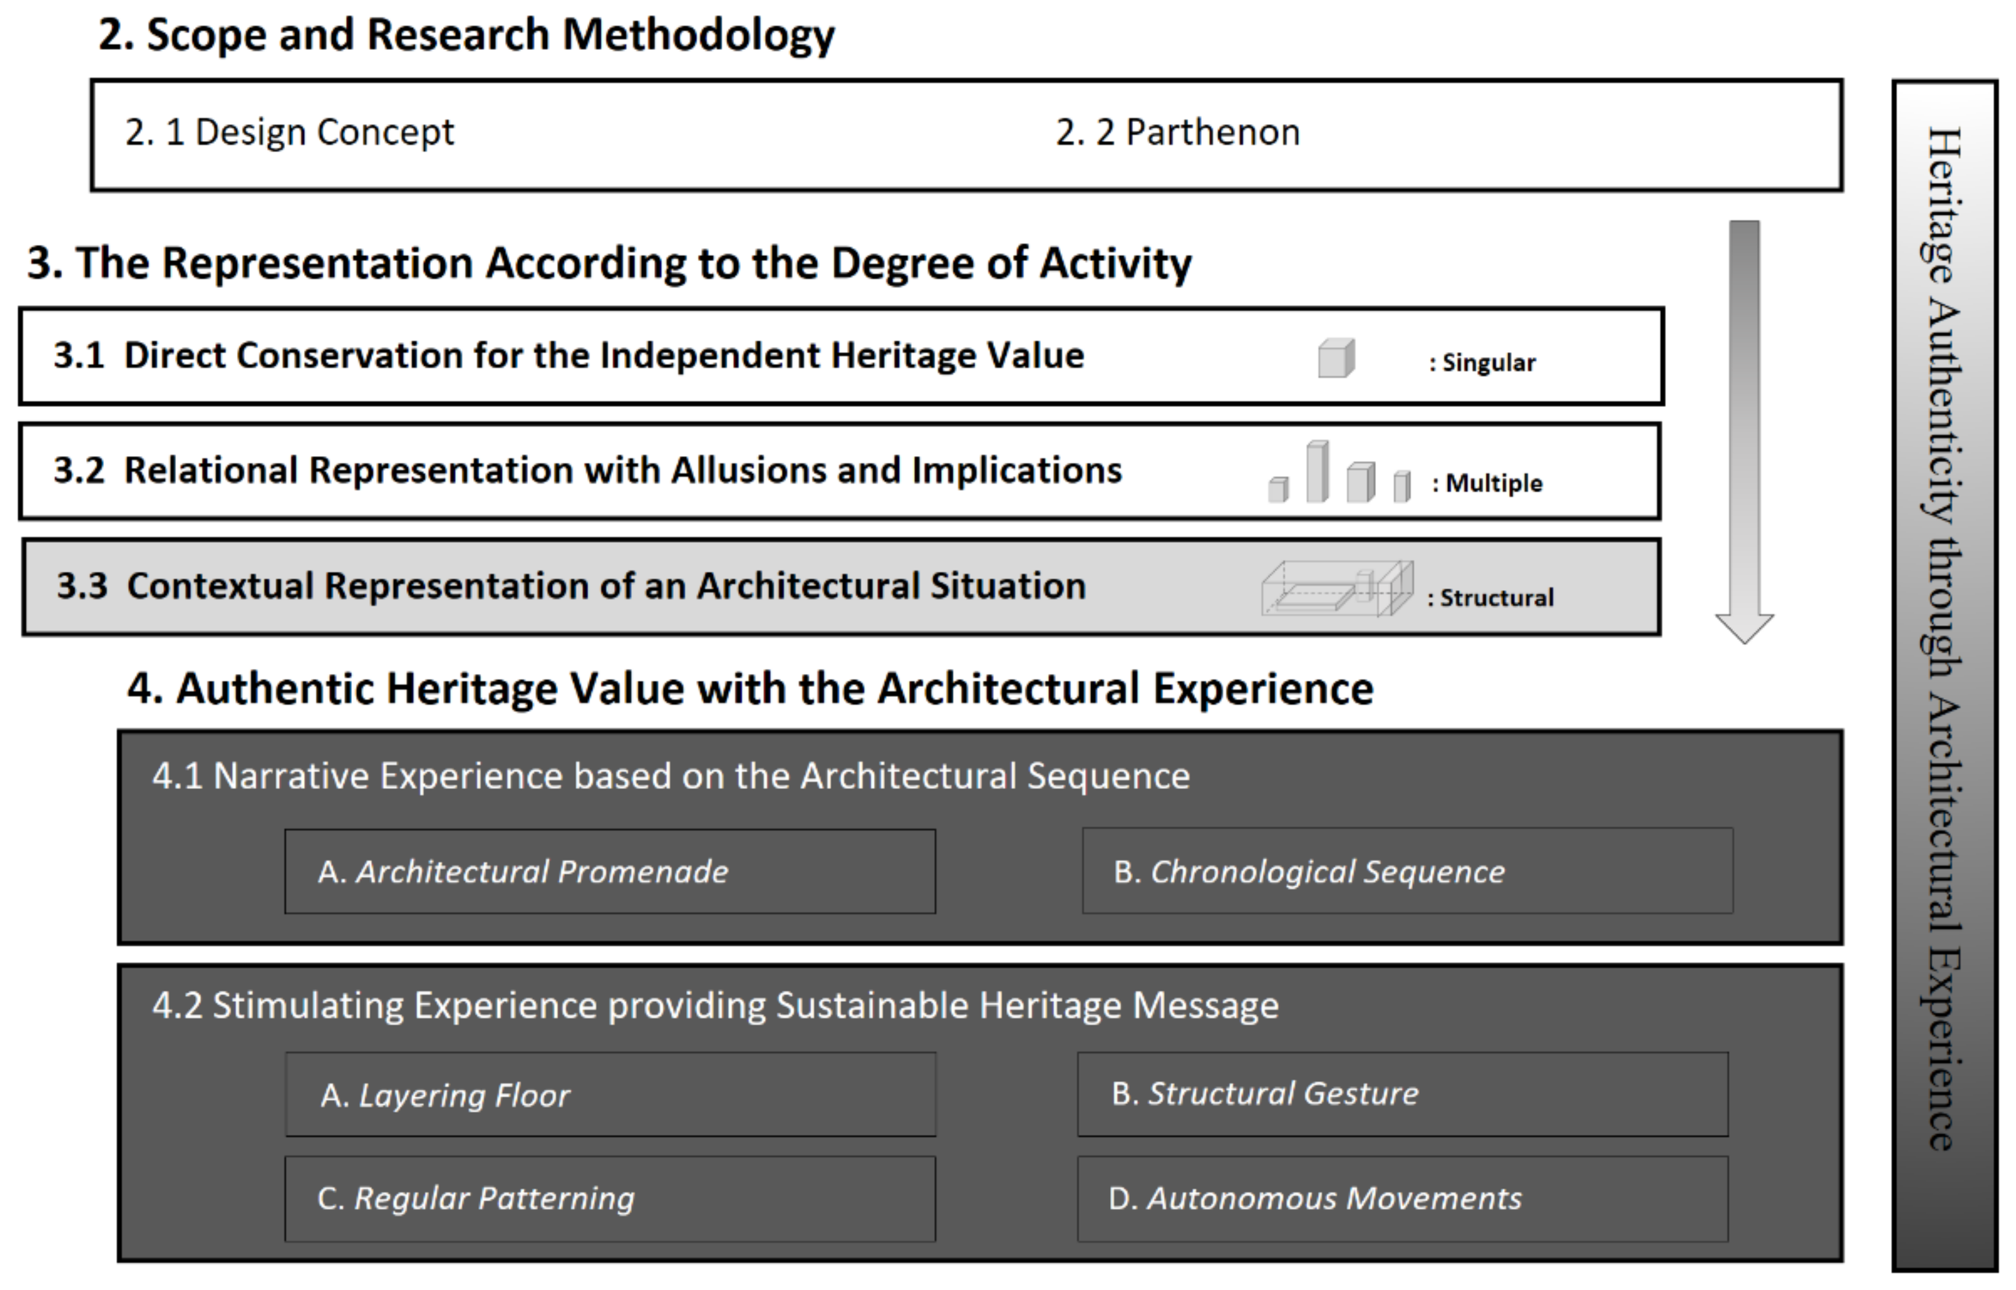
Task: Select the Chronological Sequence box
Action: click(x=1407, y=871)
